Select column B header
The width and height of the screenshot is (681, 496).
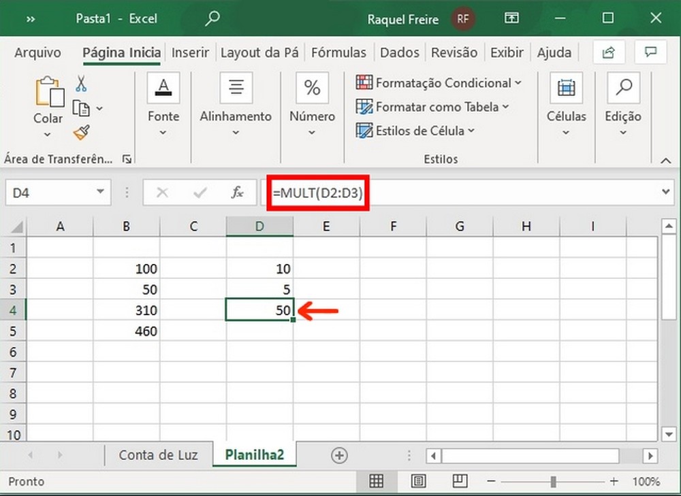pyautogui.click(x=127, y=227)
